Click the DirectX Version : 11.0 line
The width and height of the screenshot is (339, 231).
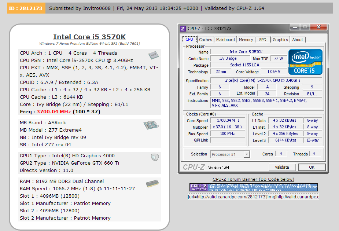coord(47,170)
